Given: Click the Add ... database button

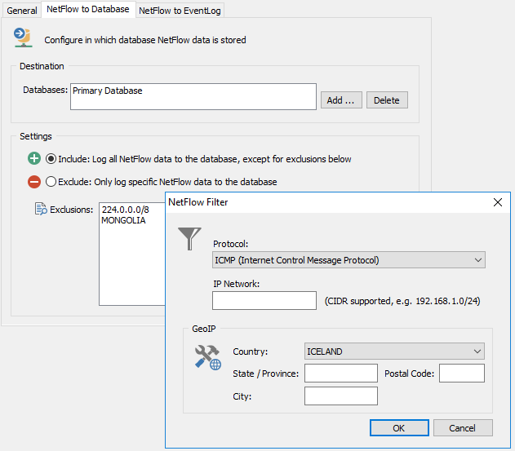Looking at the screenshot, I should pos(341,100).
